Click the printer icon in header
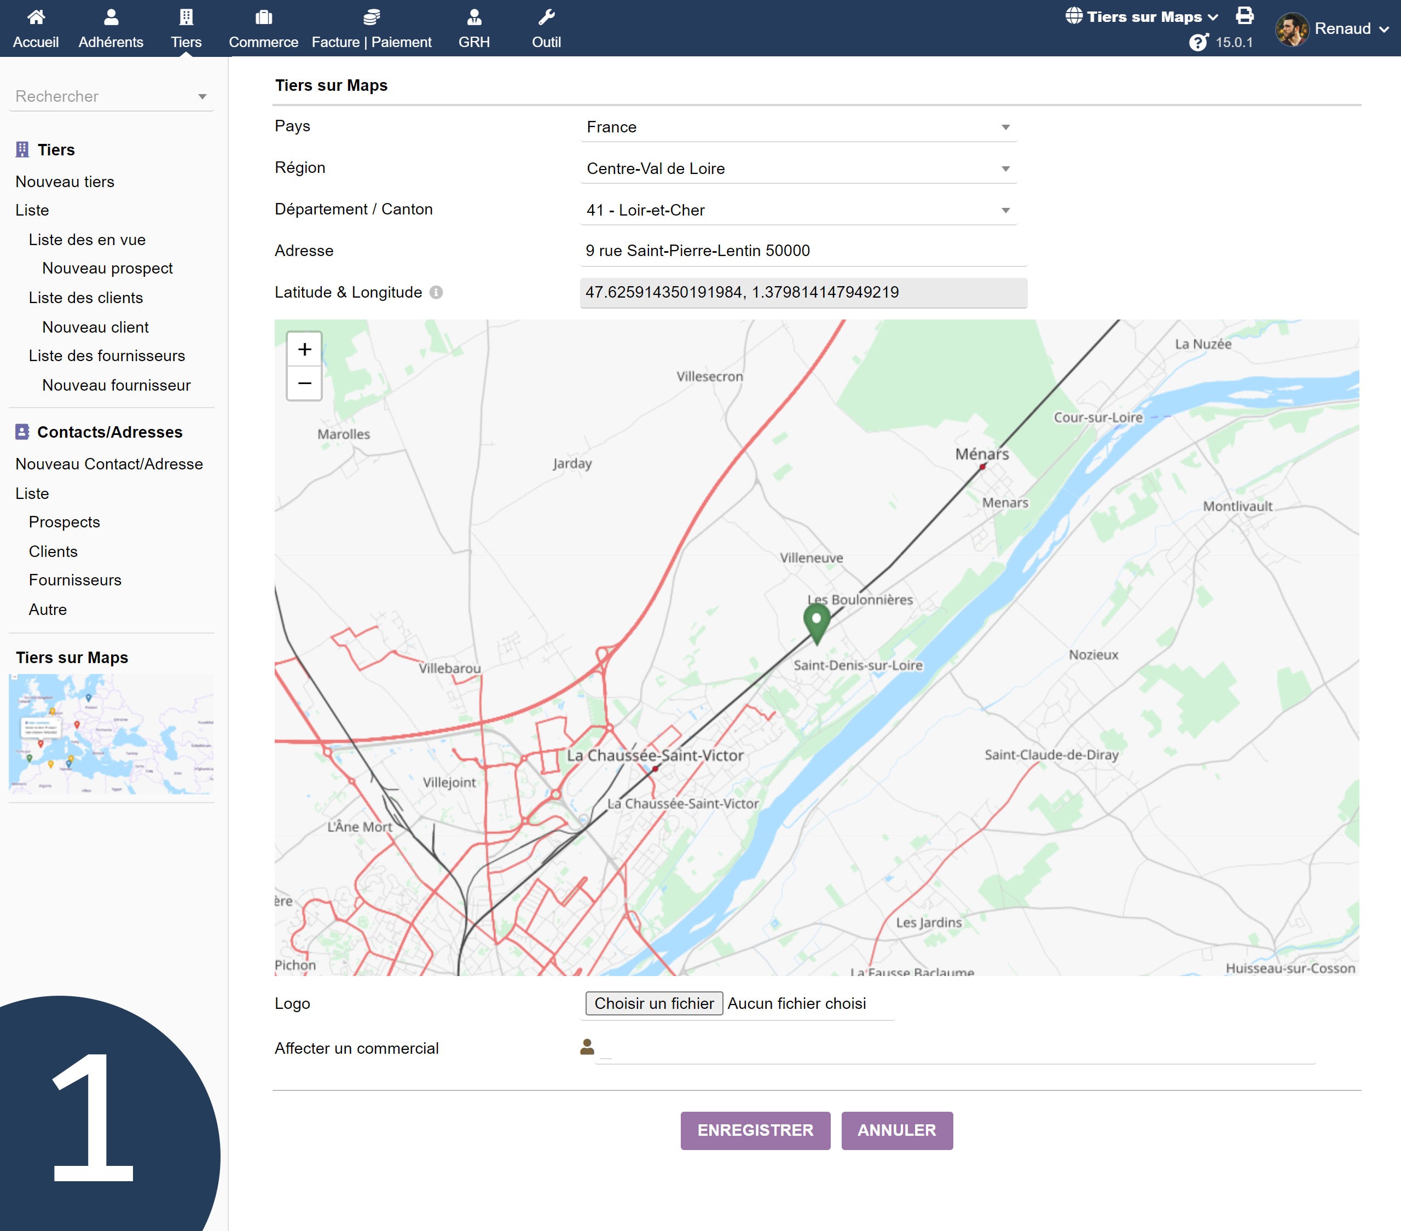Screen dimensions: 1401x1231 click(1244, 16)
